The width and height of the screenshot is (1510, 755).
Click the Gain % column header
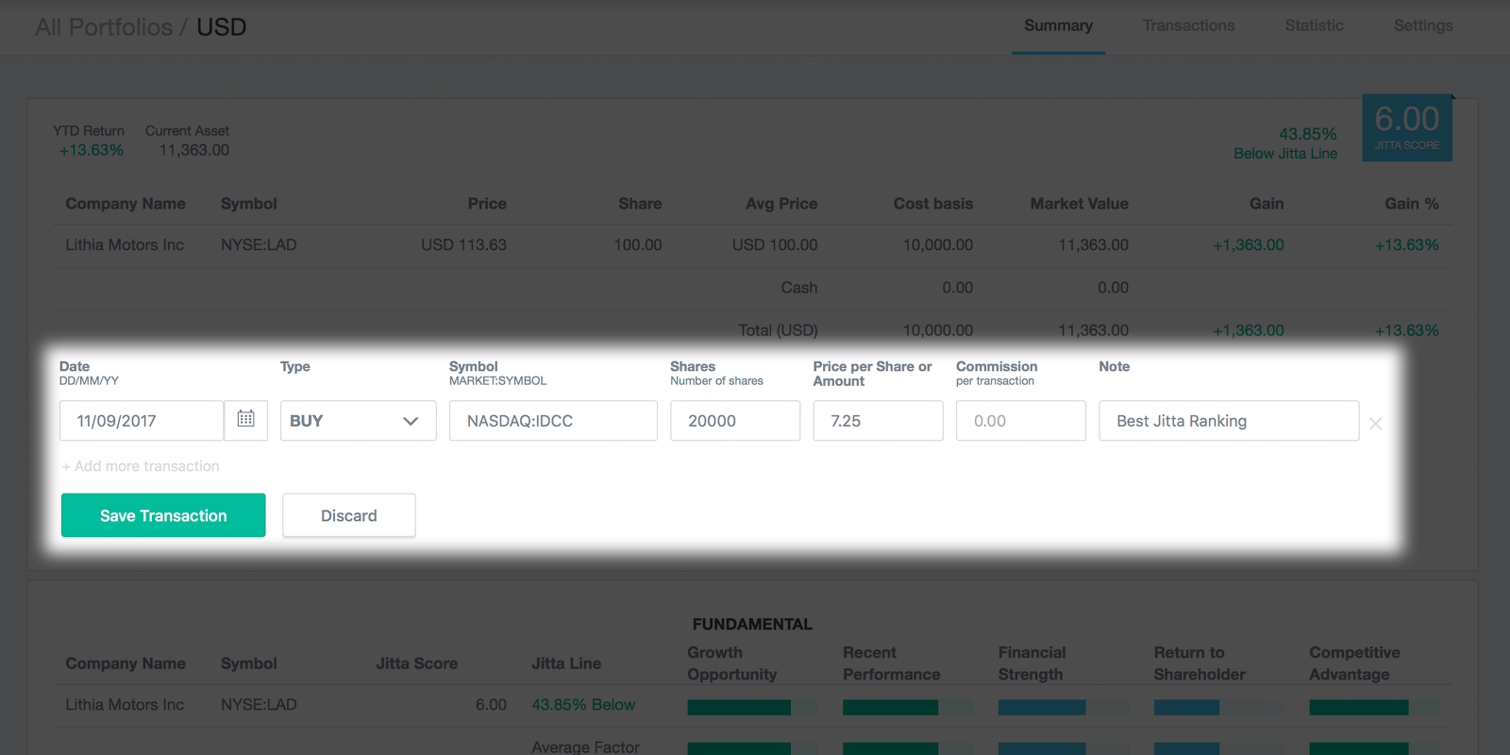tap(1412, 204)
